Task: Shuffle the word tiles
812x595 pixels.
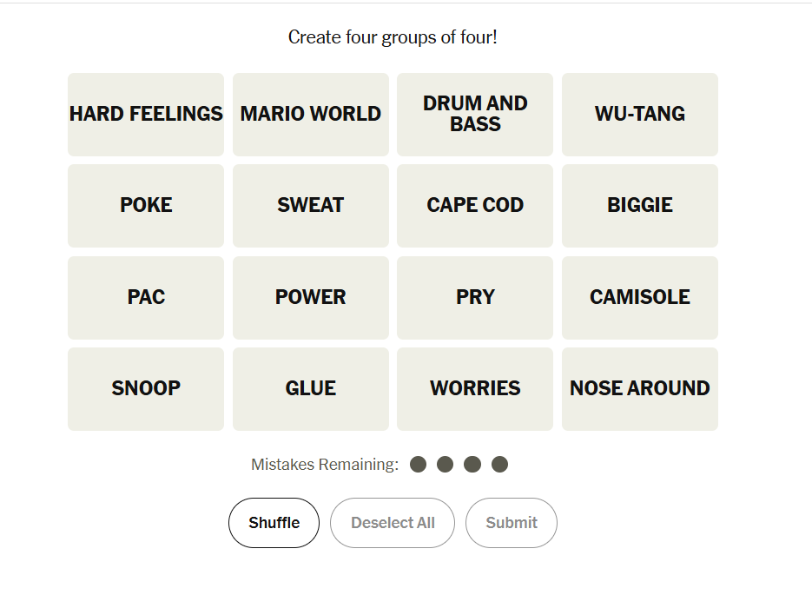Action: click(274, 523)
